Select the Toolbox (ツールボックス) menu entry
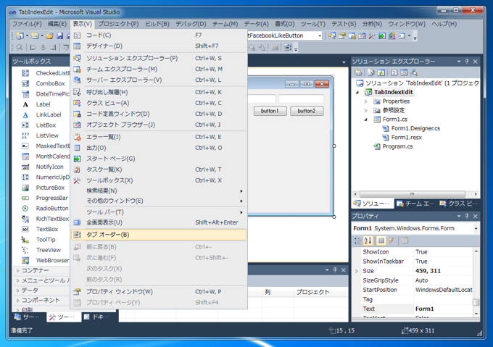The image size is (493, 347). 159,180
